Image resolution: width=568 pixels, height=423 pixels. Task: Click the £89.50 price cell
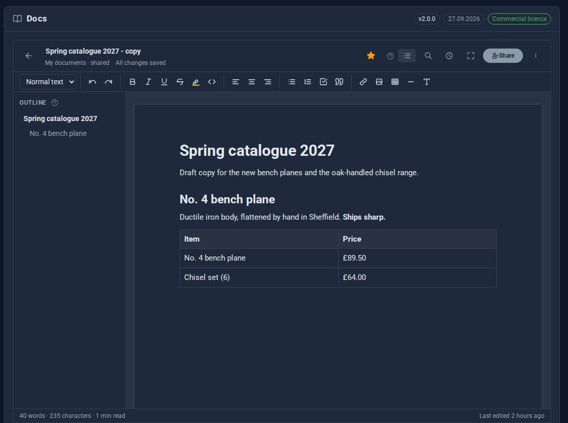click(418, 258)
